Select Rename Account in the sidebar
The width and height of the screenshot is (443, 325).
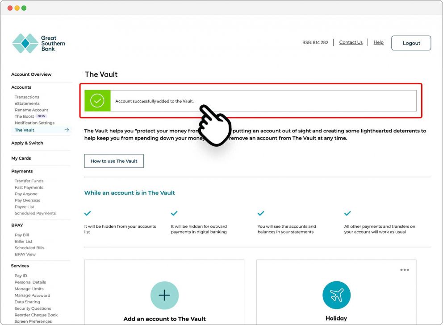coord(31,110)
